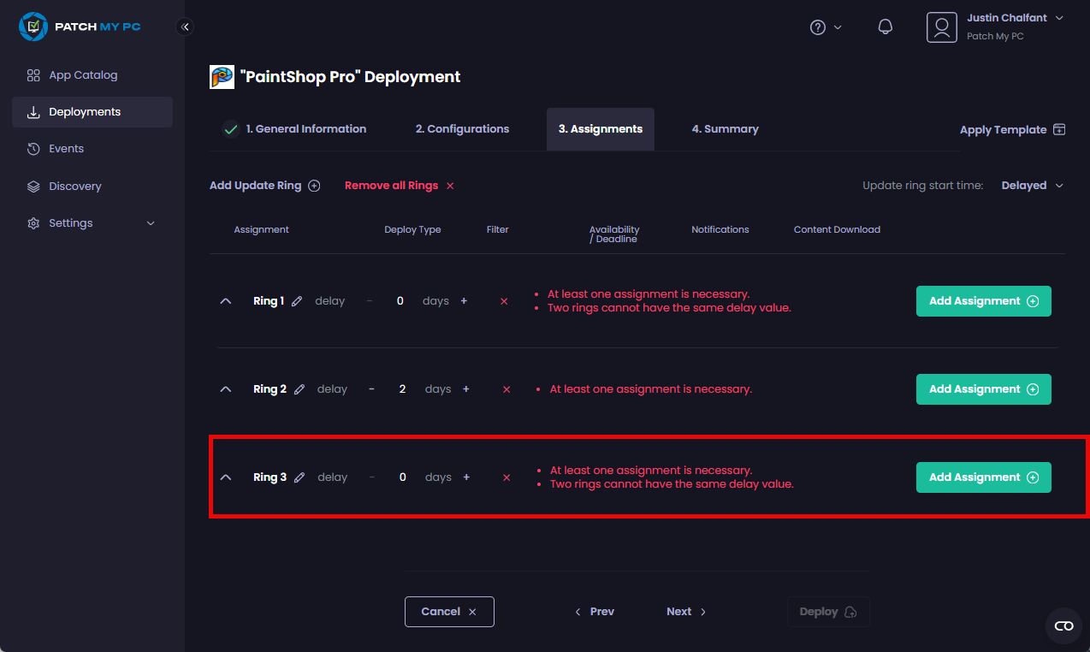Click the pencil edit icon for Ring 1

(297, 301)
